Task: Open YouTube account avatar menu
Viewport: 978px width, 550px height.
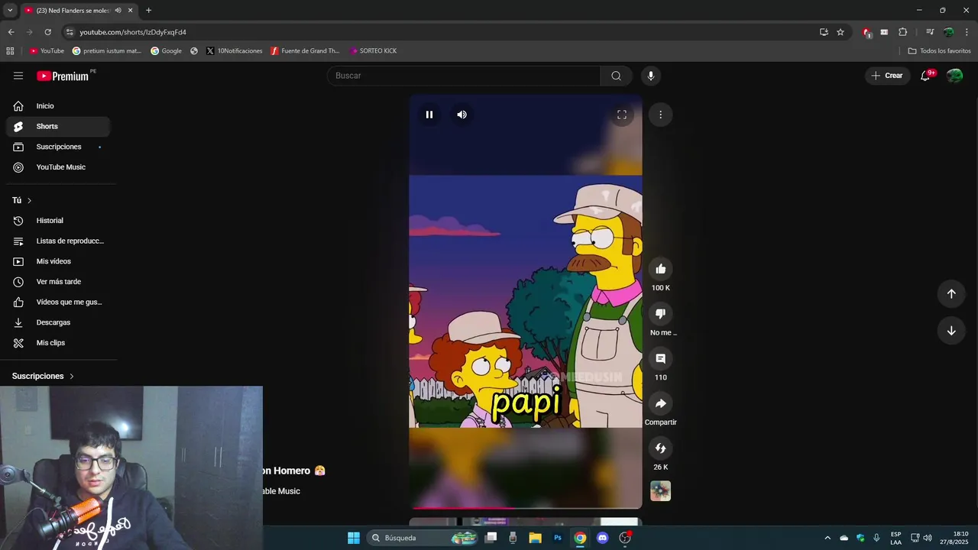Action: (954, 76)
